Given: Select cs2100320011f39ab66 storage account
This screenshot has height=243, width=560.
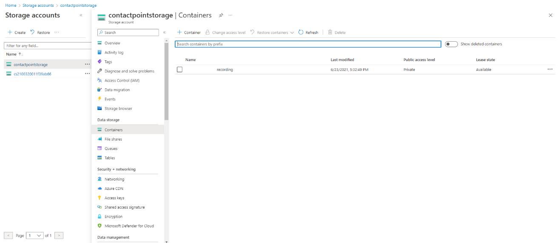Looking at the screenshot, I should coord(32,74).
